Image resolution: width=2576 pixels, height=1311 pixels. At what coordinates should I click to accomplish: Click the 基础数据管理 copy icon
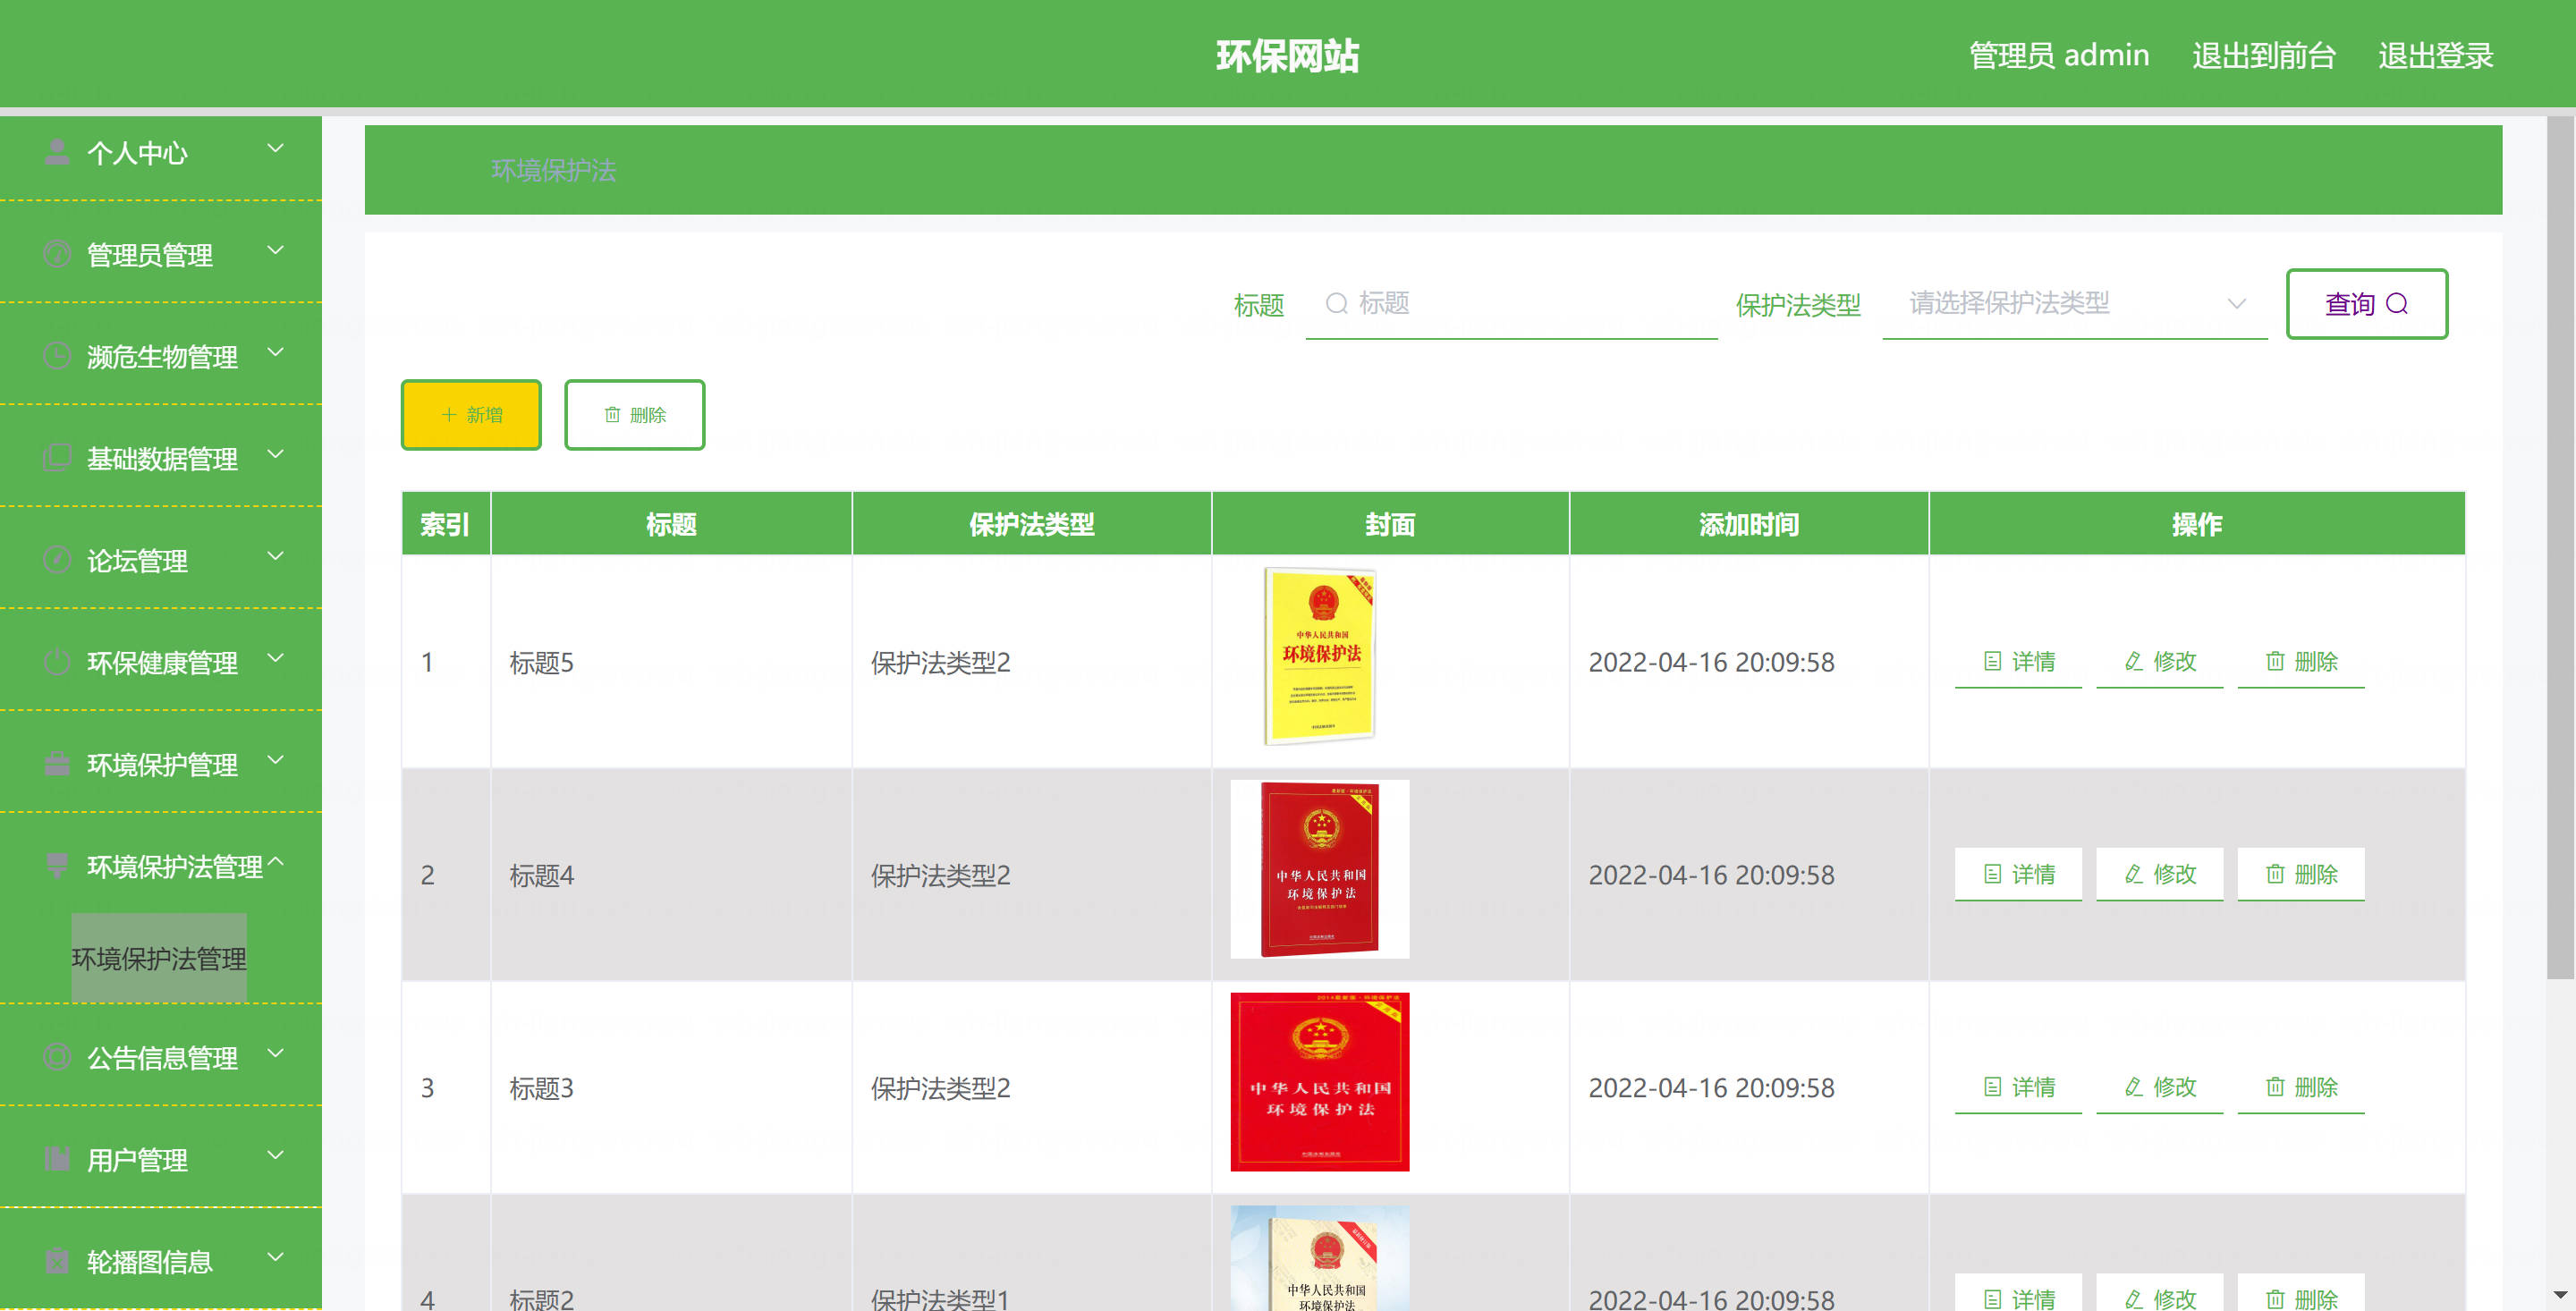[x=57, y=458]
